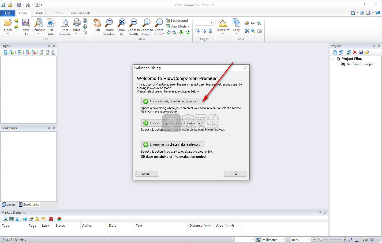Click the sigma summary icon in Markup Elements
Image resolution: width=382 pixels, height=243 pixels.
17,219
